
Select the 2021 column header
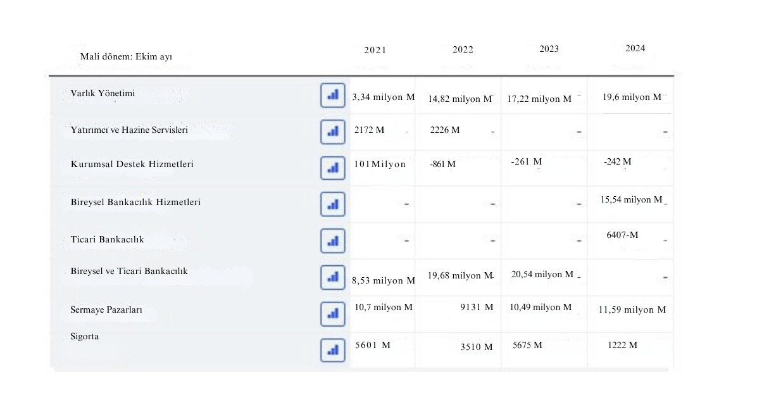[375, 50]
